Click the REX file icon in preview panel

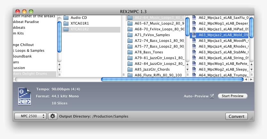(25, 96)
